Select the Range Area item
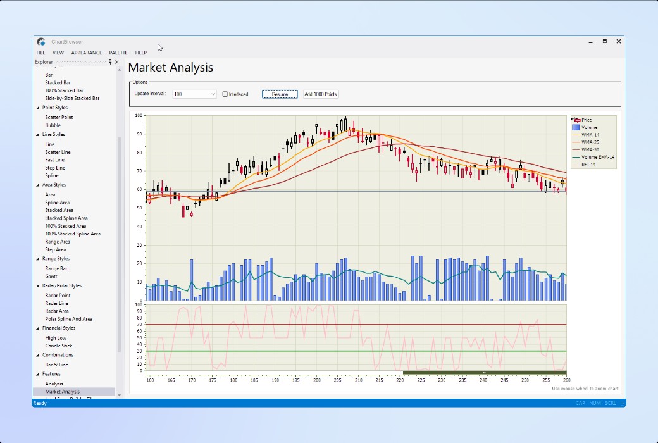The height and width of the screenshot is (443, 658). [x=58, y=242]
